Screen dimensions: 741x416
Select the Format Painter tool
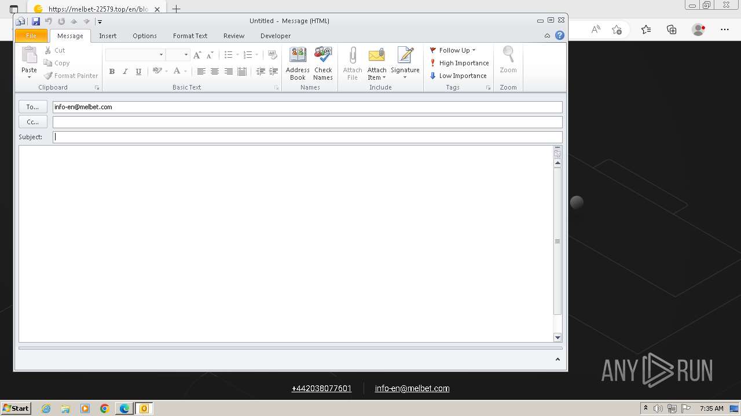(x=71, y=76)
